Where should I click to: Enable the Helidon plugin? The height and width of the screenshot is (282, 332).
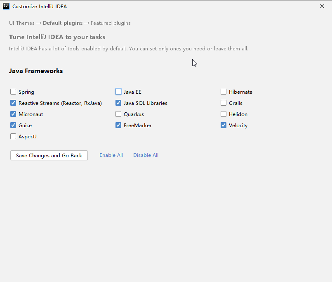pyautogui.click(x=224, y=114)
